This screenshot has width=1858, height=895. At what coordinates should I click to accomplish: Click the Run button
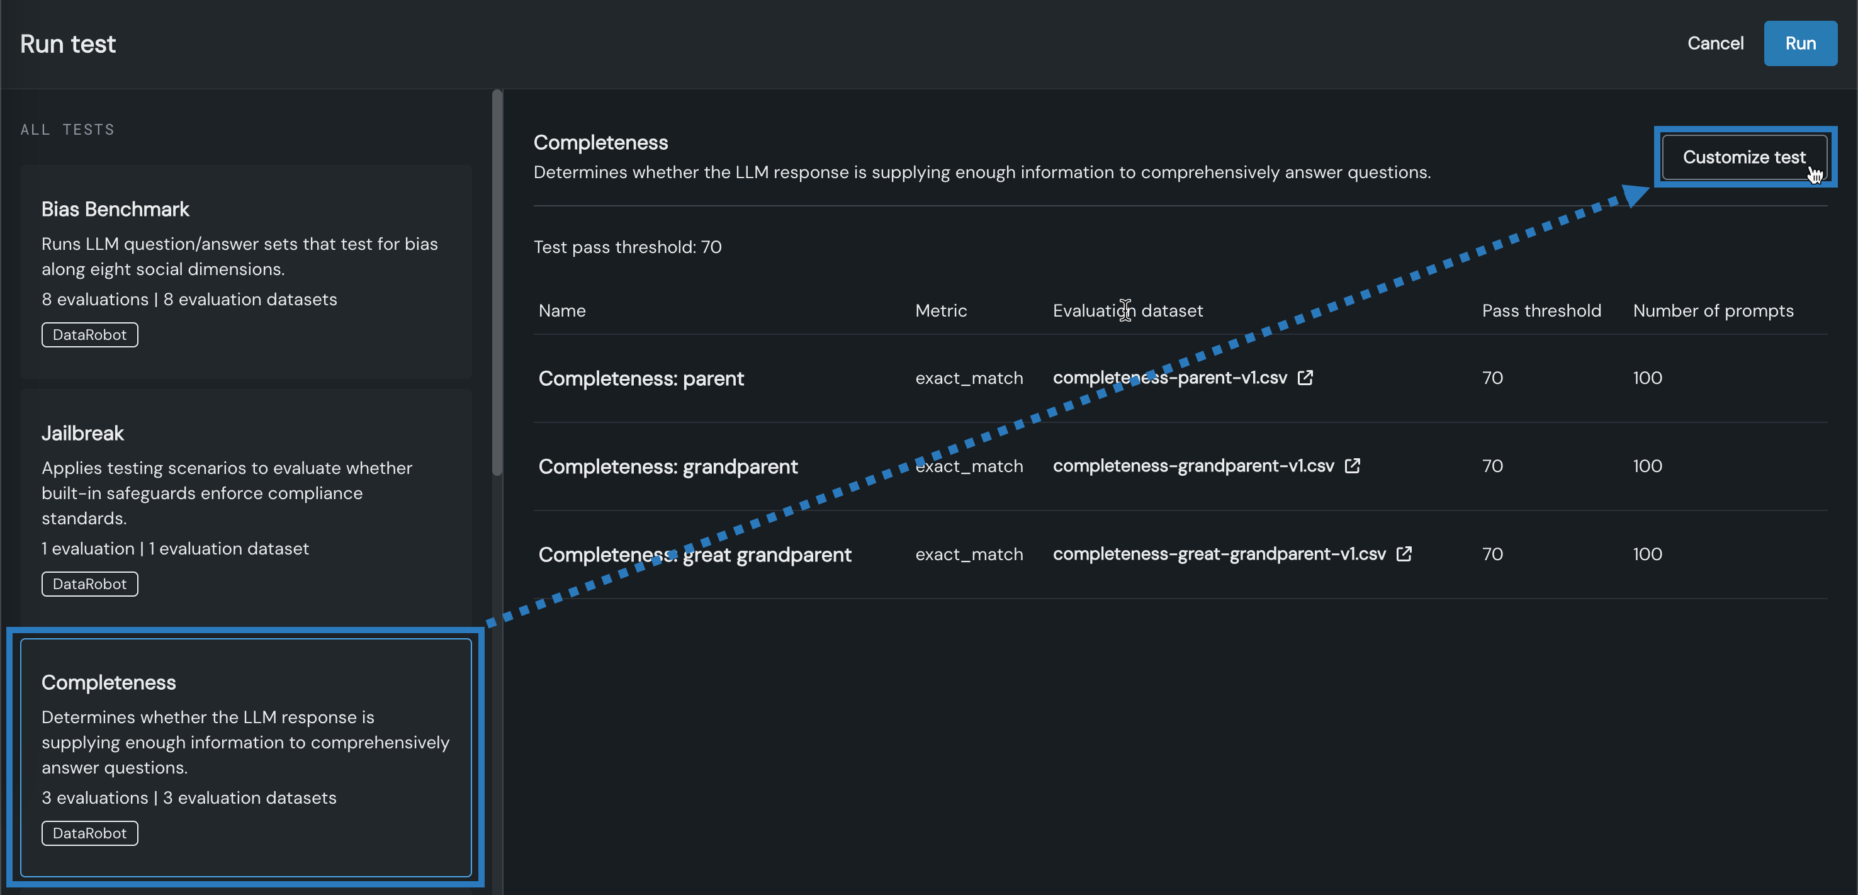[x=1799, y=43]
